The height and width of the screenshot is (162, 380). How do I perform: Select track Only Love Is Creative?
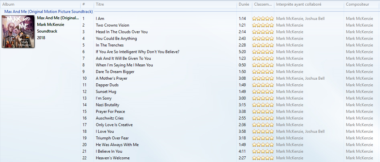click(x=114, y=124)
